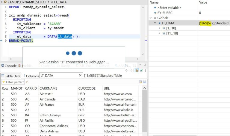Image resolution: width=230 pixels, height=136 pixels.
Task: Click the table settings icon beside filter
Action: pyautogui.click(x=140, y=82)
